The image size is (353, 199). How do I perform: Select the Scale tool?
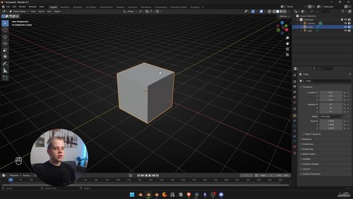[x=5, y=50]
